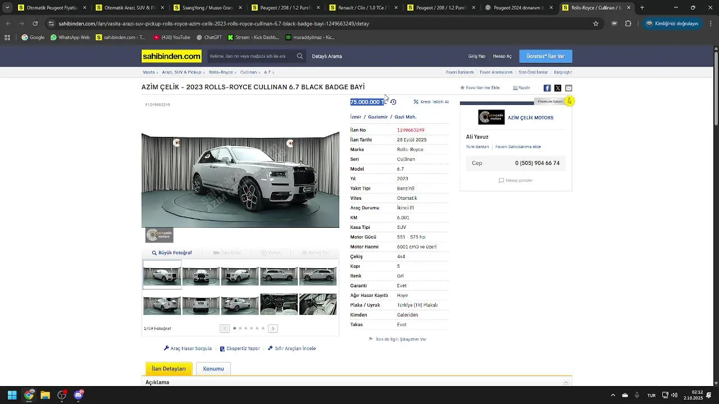Image resolution: width=719 pixels, height=404 pixels.
Task: Click Tüm İlanları seller link
Action: [477, 146]
